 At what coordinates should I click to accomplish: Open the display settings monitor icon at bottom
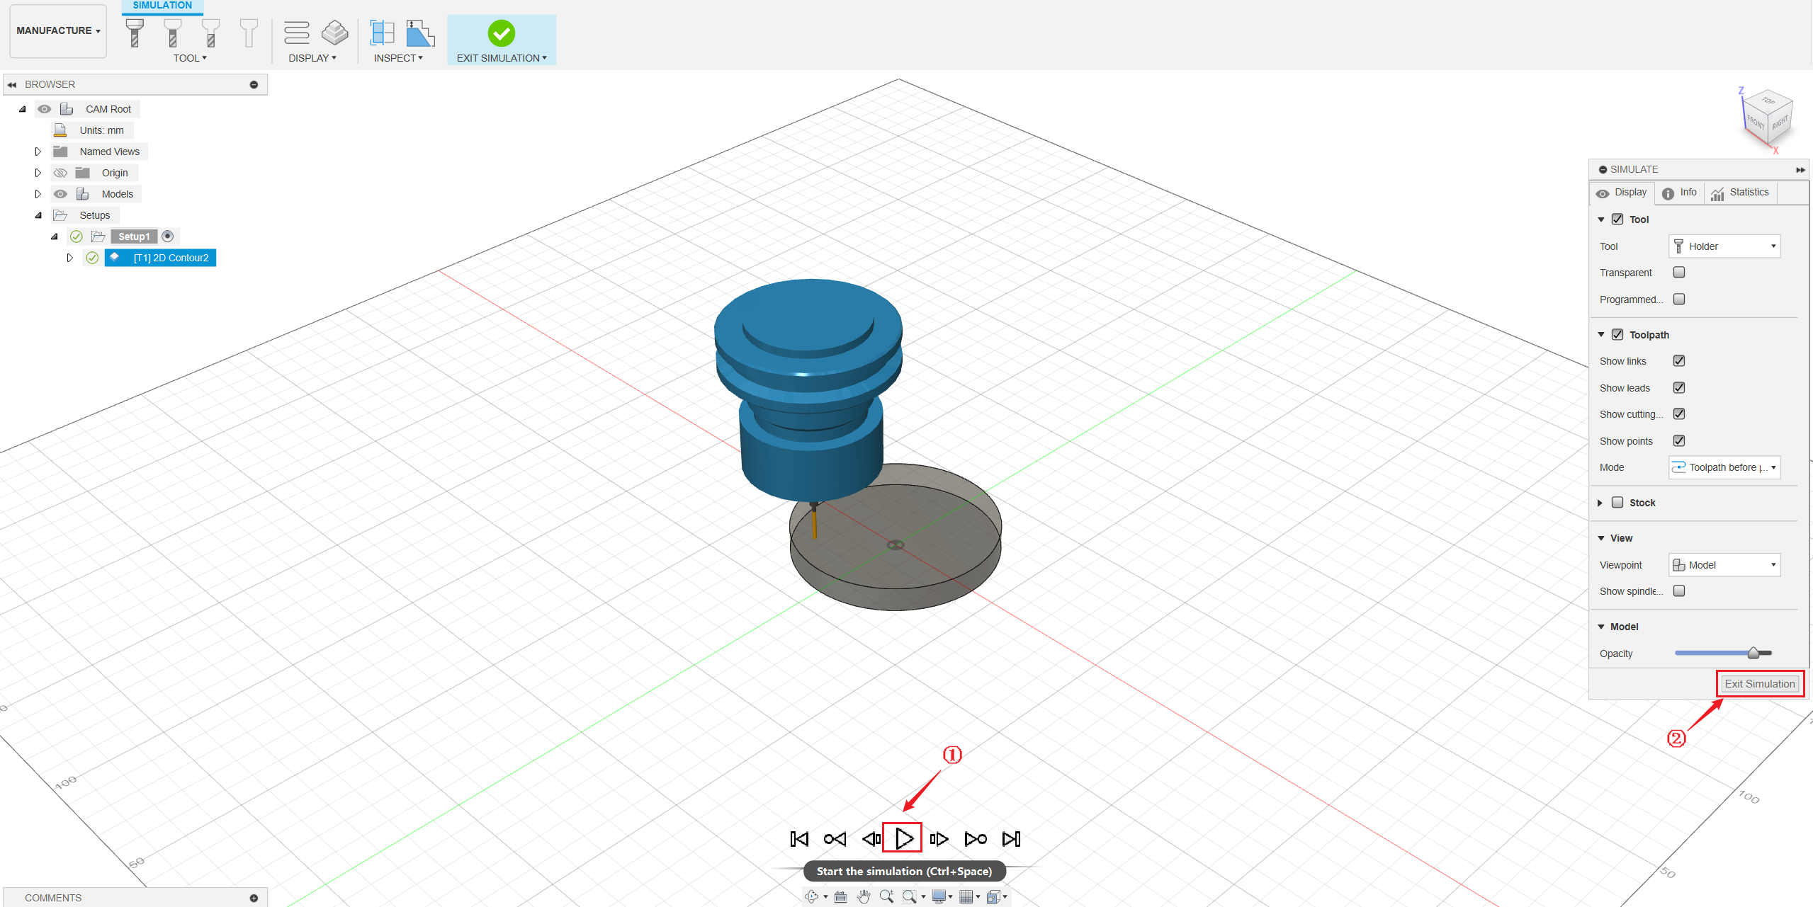[940, 896]
